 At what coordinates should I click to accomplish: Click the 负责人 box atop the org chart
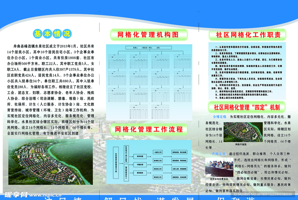tap(149, 48)
